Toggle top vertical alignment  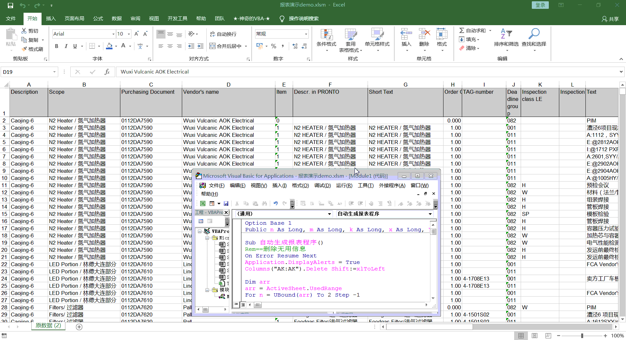(x=161, y=34)
